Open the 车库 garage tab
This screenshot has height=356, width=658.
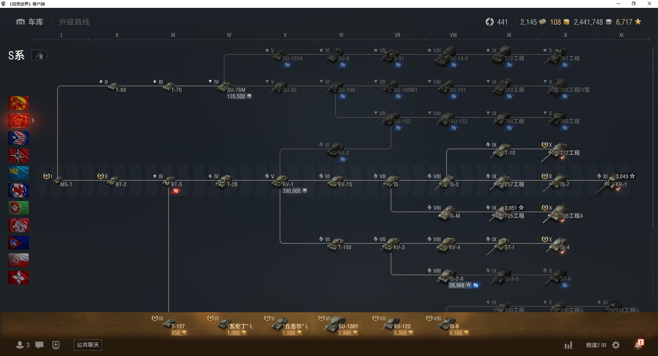[30, 22]
